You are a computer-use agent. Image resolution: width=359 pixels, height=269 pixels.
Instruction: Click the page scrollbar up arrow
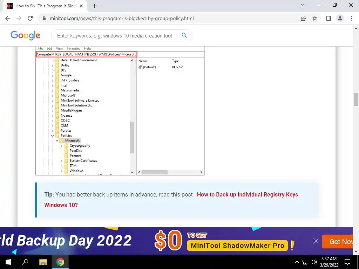pyautogui.click(x=356, y=28)
